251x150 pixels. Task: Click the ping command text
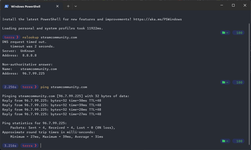point(44,87)
